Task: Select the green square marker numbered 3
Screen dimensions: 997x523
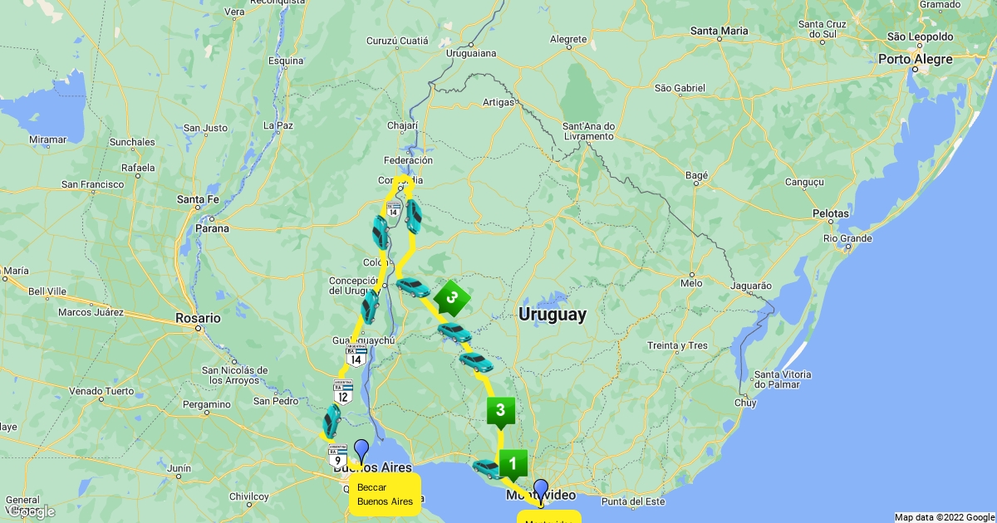Action: tap(500, 410)
